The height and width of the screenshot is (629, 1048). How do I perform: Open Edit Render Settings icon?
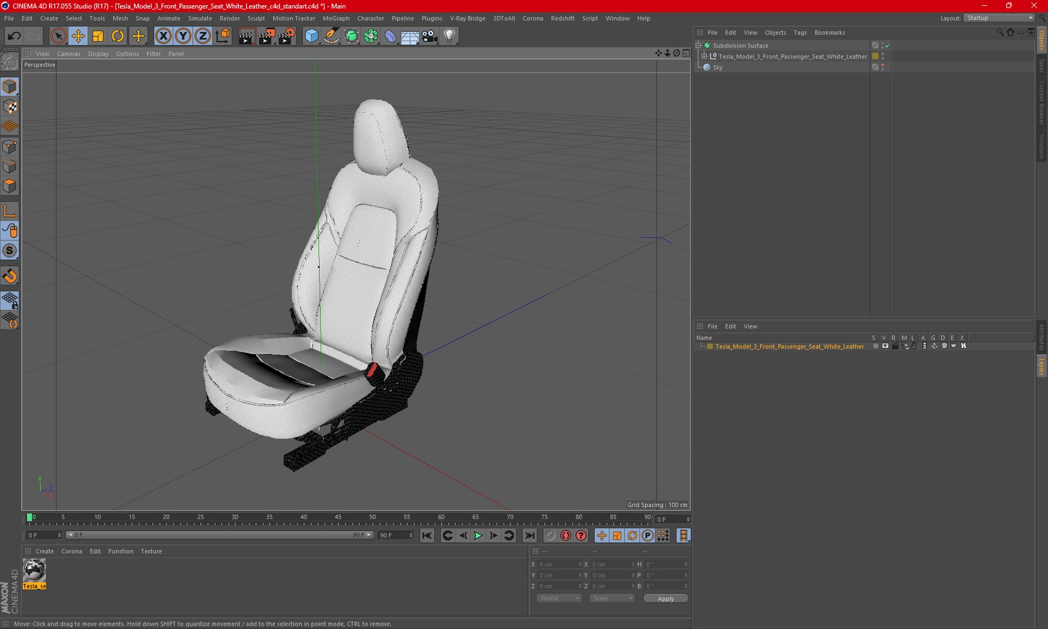point(286,36)
